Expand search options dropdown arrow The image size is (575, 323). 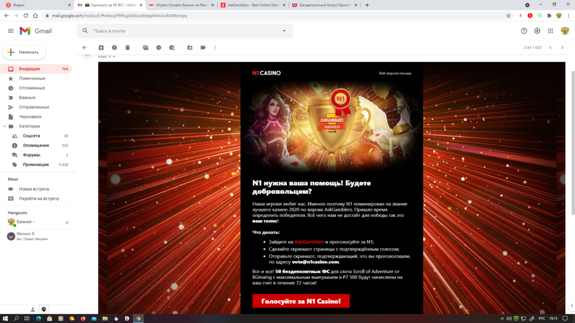coord(284,31)
